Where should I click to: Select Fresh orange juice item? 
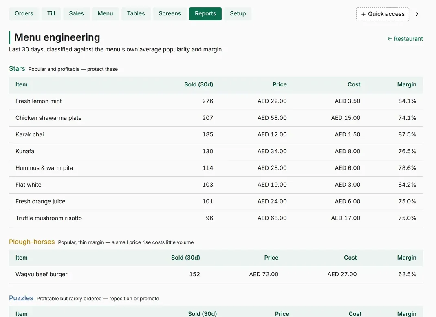click(40, 201)
